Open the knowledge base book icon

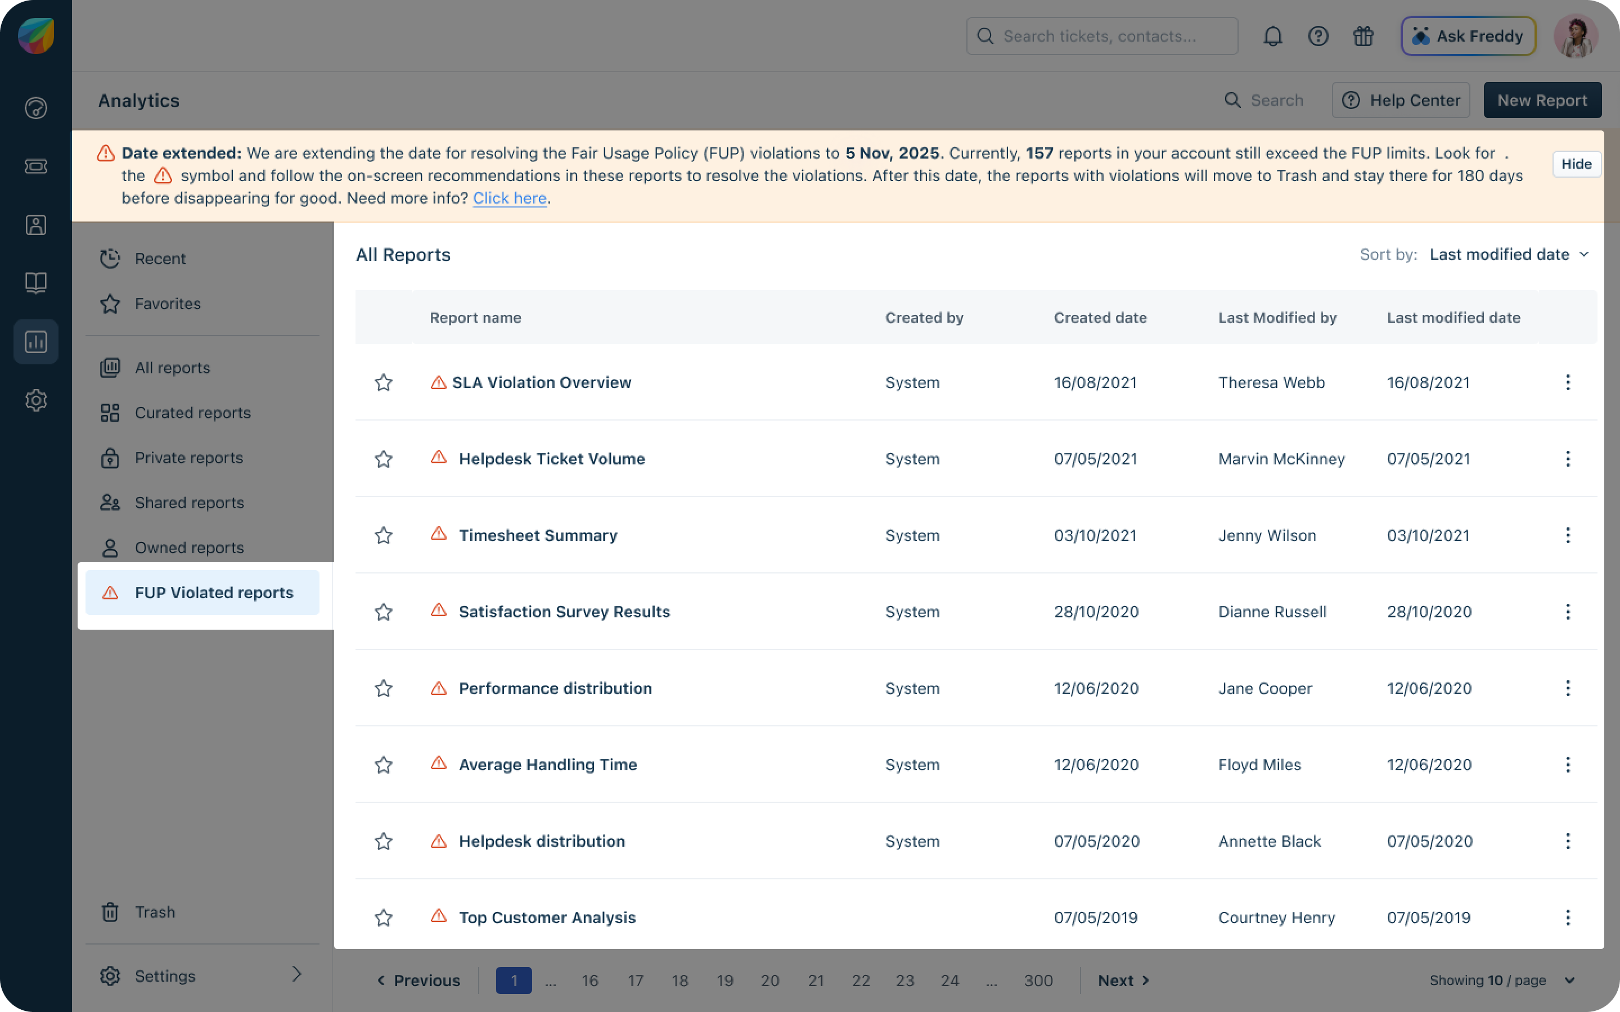point(35,282)
